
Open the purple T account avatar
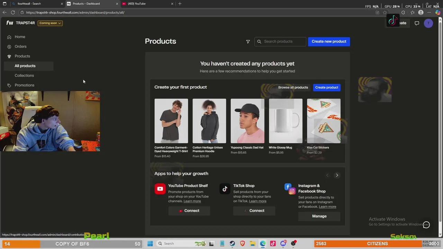click(x=428, y=23)
